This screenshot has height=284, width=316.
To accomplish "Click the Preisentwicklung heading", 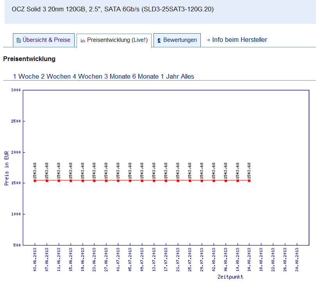I will 29,59.
